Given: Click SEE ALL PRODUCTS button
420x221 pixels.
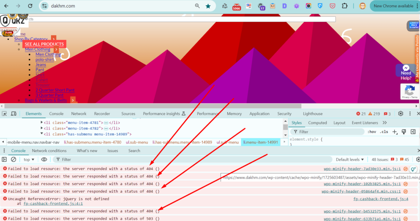Looking at the screenshot, I should pyautogui.click(x=44, y=44).
